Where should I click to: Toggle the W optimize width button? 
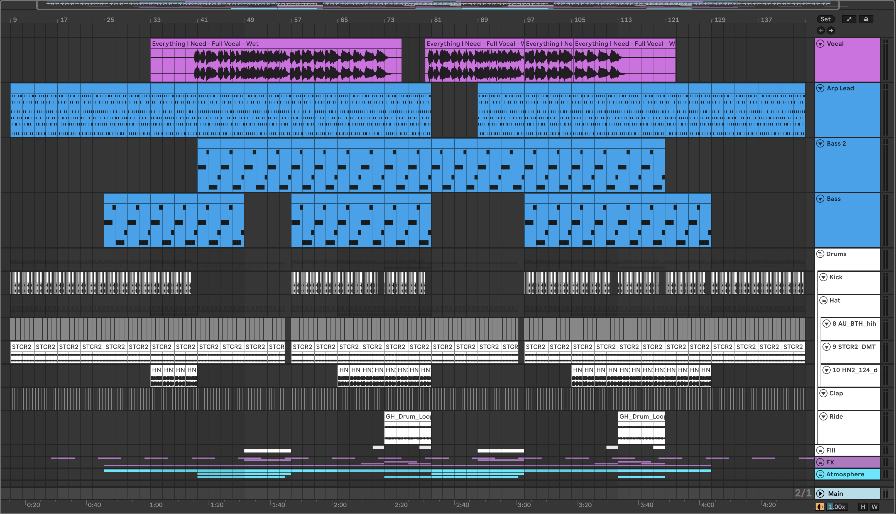(x=874, y=506)
